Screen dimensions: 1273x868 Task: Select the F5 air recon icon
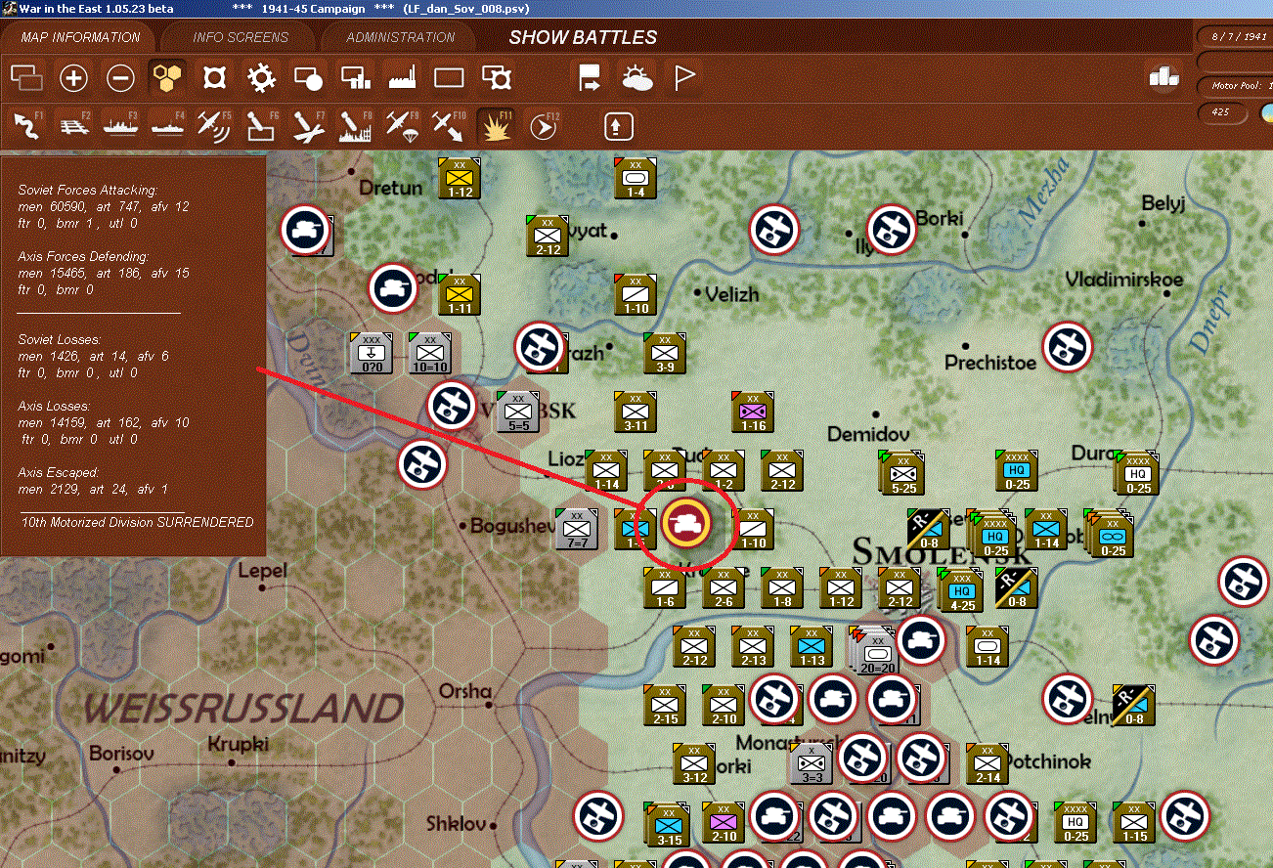pos(214,126)
